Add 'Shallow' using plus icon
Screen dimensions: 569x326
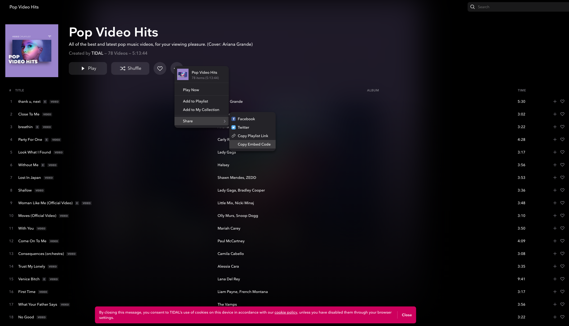555,190
